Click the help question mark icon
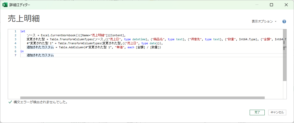Viewport: 294px width, 123px height. (284, 21)
